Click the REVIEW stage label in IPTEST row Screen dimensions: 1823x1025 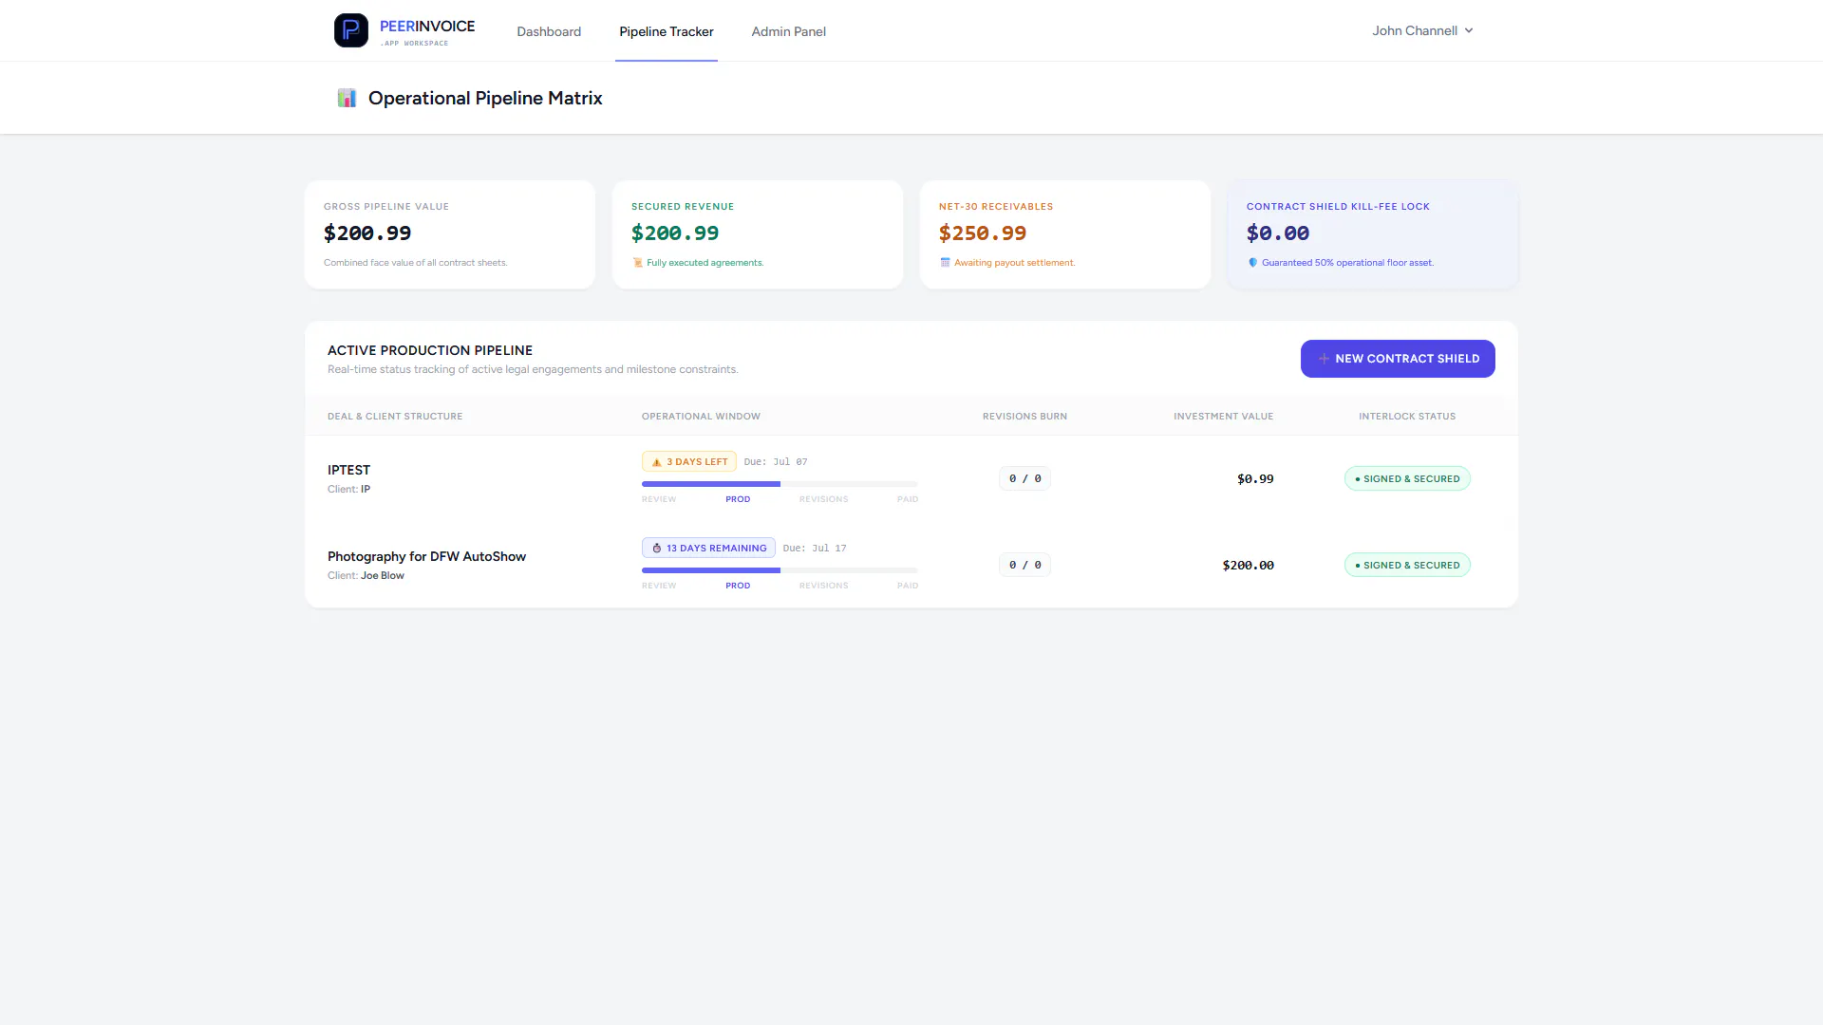point(659,499)
